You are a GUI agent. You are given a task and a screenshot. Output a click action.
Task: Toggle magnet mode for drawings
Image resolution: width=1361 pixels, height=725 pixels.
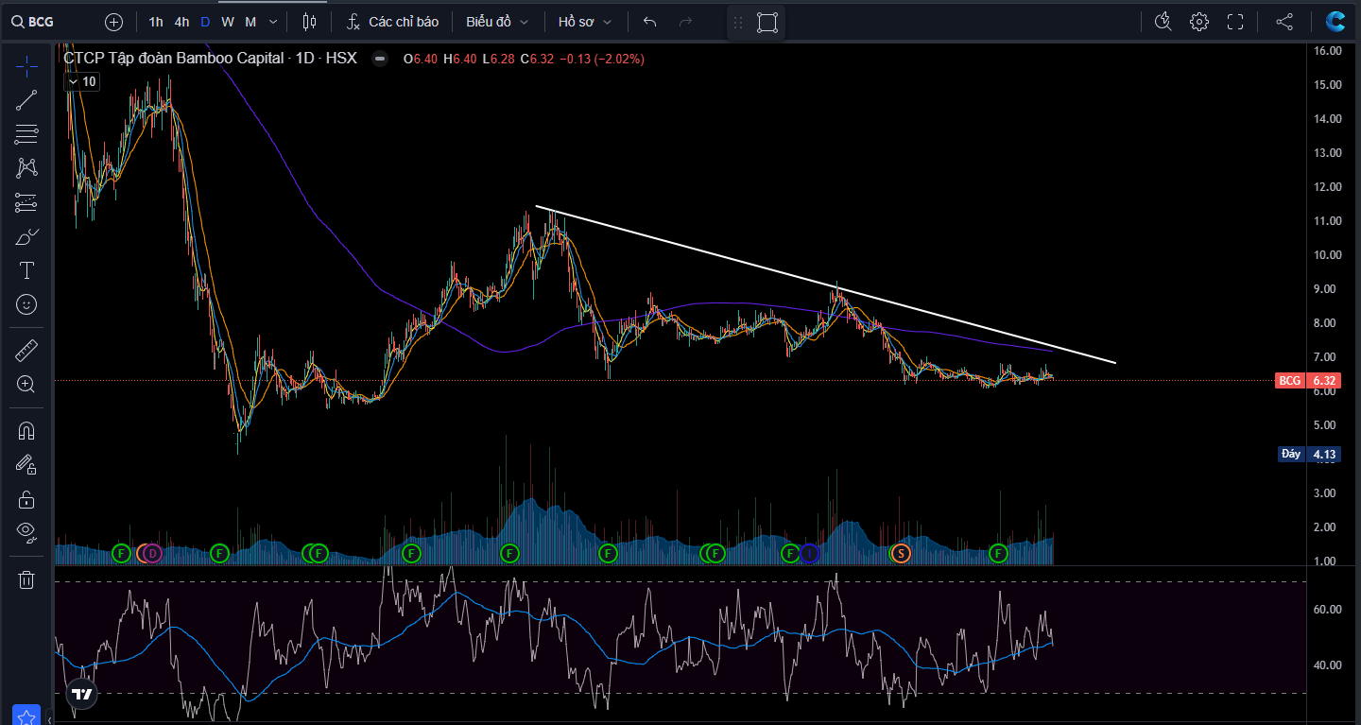click(26, 431)
